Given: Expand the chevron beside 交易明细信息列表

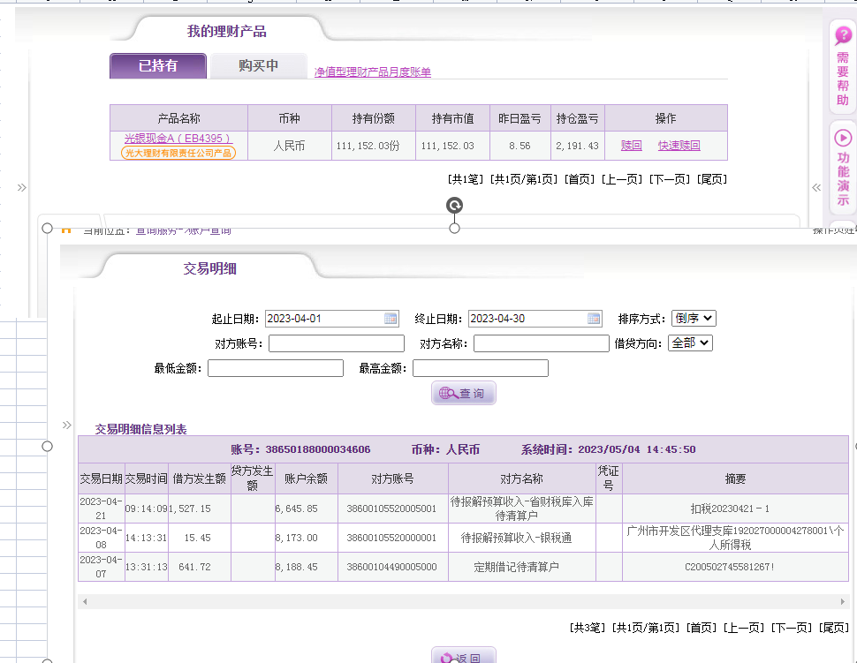Looking at the screenshot, I should tap(66, 425).
